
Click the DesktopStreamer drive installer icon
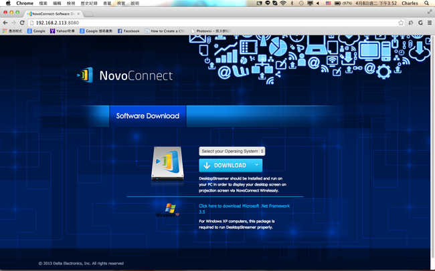point(167,164)
